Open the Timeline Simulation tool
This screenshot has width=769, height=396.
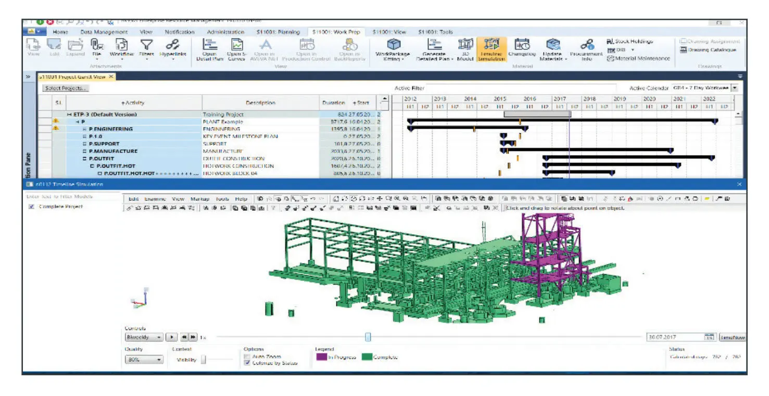tap(491, 49)
